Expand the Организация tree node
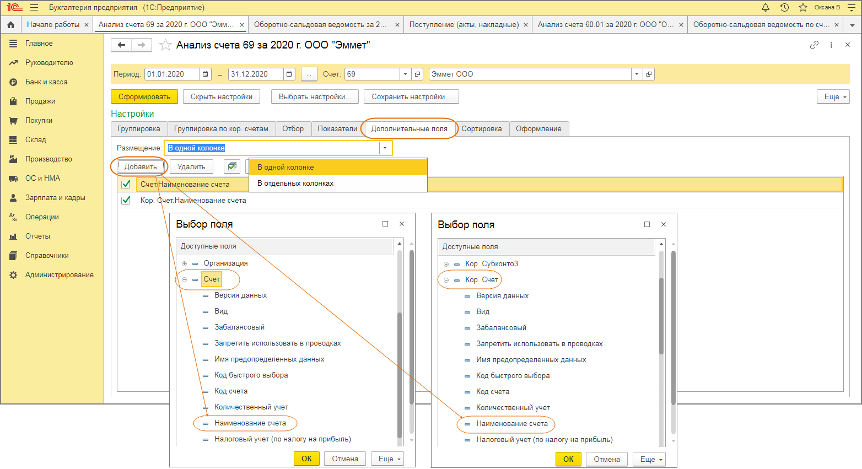The height and width of the screenshot is (469, 862). (x=184, y=263)
